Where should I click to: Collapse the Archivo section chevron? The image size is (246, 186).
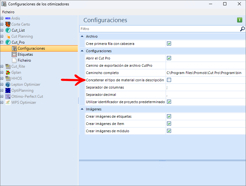click(x=82, y=36)
